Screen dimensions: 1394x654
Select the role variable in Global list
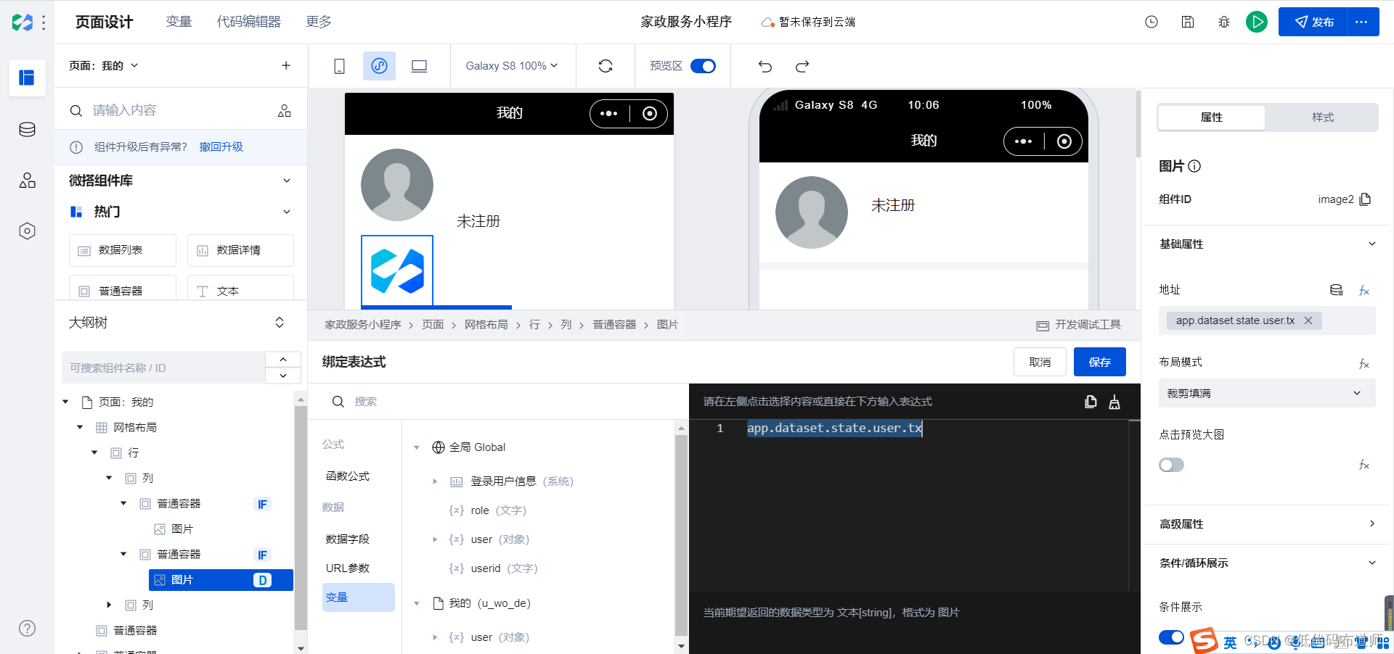tap(488, 510)
